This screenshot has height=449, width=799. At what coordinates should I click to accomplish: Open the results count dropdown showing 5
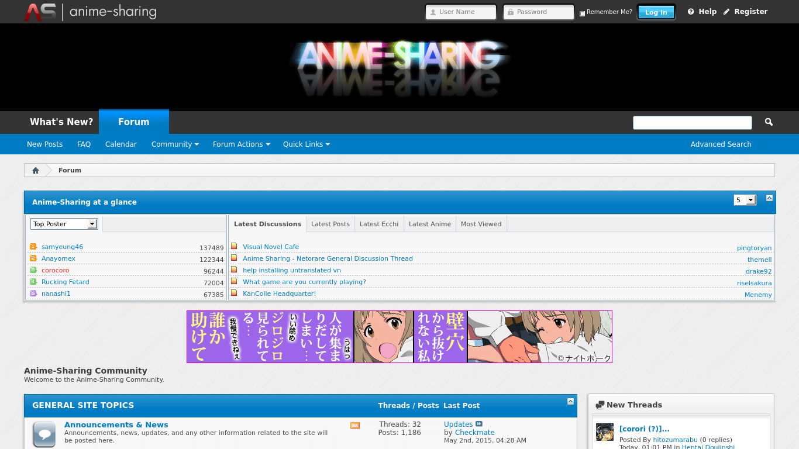click(745, 200)
